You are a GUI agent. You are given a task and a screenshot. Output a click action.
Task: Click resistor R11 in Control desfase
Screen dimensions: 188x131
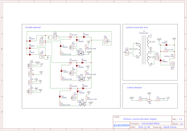(157, 101)
